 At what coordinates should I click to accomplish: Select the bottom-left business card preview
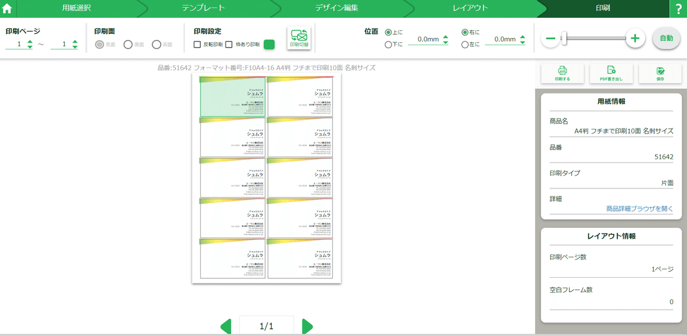coord(232,259)
